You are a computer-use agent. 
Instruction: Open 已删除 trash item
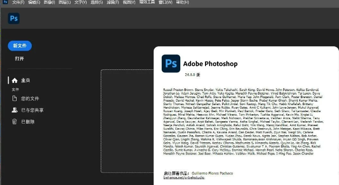coord(23,122)
